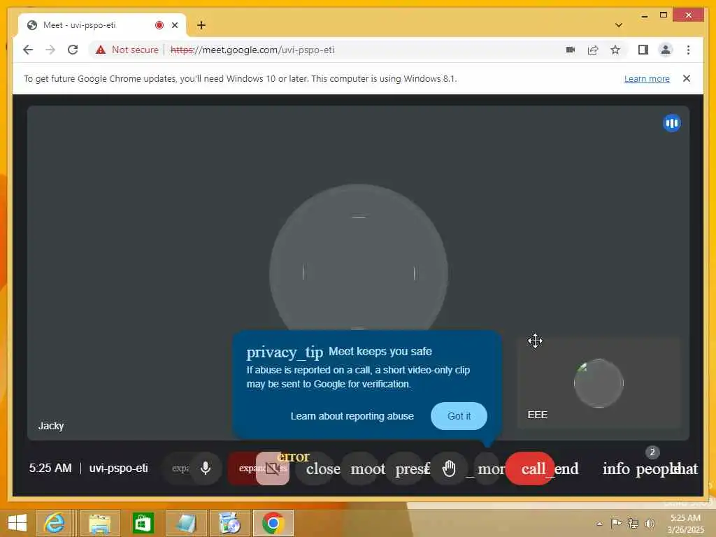Open meeting details info button
The image size is (716, 537).
click(x=616, y=468)
